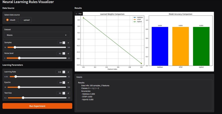Click the Neural Learning Rules Visualizer heading
The height and width of the screenshot is (114, 222).
[28, 2]
